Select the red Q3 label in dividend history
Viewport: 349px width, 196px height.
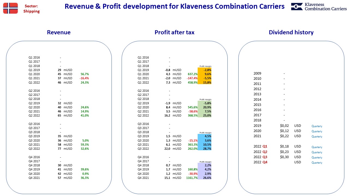coord(265,157)
